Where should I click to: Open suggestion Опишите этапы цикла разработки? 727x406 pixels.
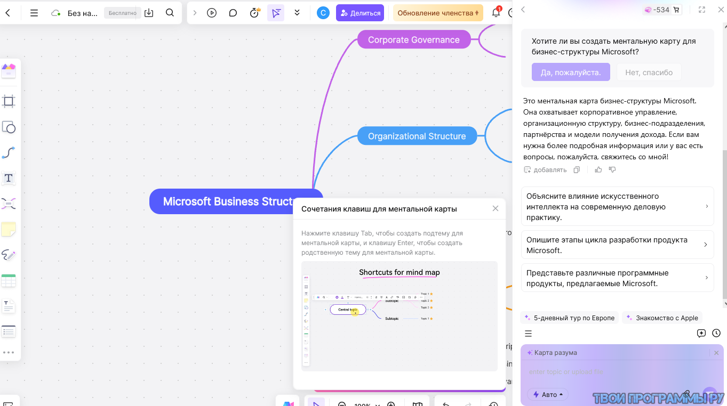617,245
